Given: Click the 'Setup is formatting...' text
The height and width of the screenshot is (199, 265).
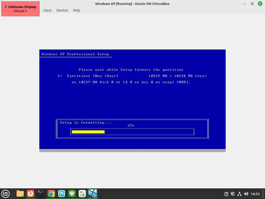Looking at the screenshot, I should [x=85, y=123].
